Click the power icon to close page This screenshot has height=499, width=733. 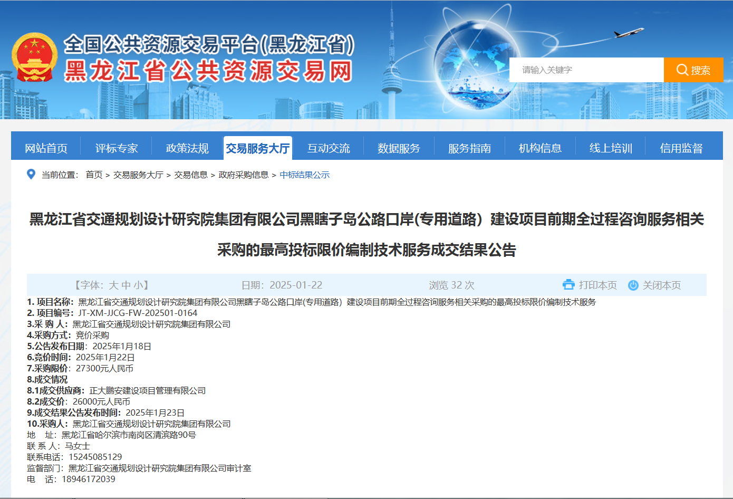click(x=633, y=285)
